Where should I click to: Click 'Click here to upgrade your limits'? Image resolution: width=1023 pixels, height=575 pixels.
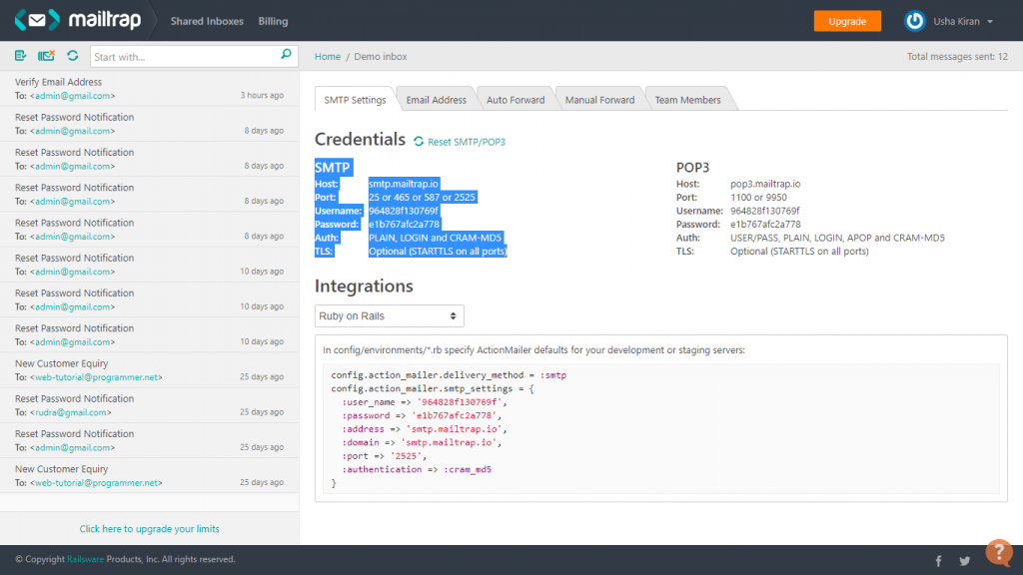tap(149, 529)
